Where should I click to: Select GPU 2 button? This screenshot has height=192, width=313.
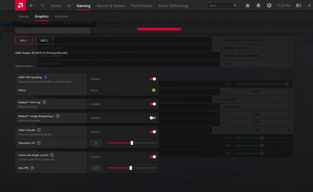point(44,41)
